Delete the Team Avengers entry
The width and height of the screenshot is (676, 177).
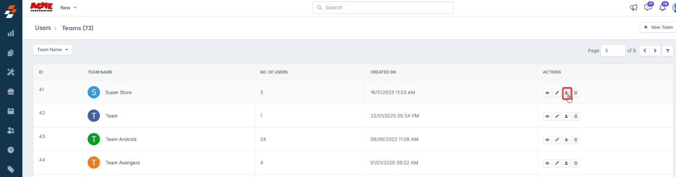pyautogui.click(x=575, y=163)
